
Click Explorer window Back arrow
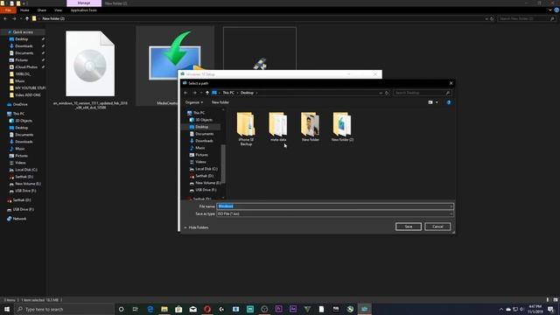(x=5, y=18)
